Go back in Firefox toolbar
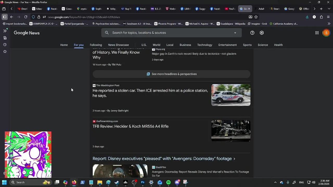Screen dimensions: 333x187 click(x=12, y=17)
